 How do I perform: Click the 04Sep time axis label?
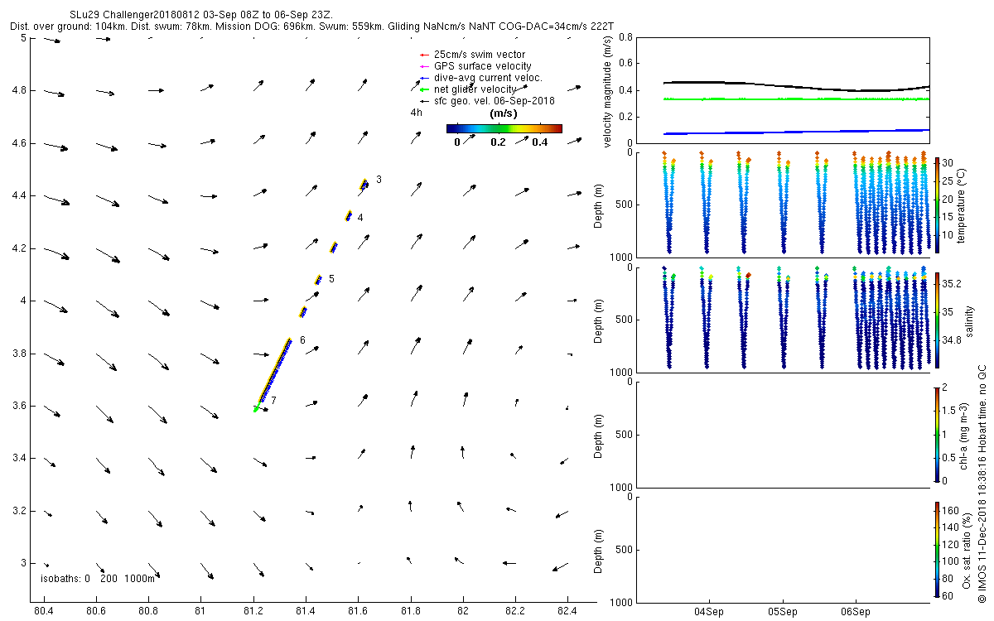pyautogui.click(x=711, y=613)
